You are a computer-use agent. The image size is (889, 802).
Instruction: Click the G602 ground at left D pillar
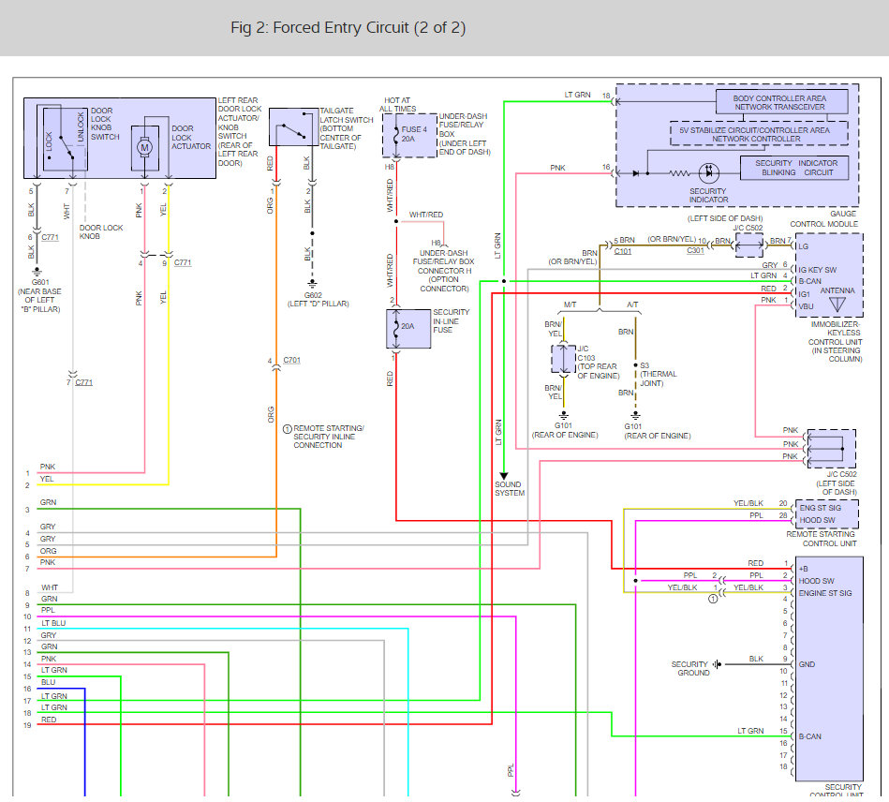(312, 284)
